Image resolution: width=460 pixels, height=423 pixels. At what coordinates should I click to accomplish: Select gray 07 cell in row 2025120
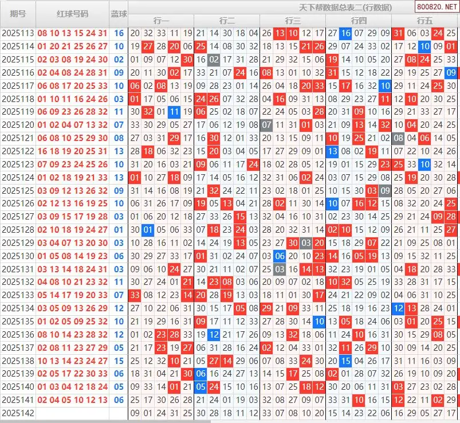pyautogui.click(x=266, y=124)
